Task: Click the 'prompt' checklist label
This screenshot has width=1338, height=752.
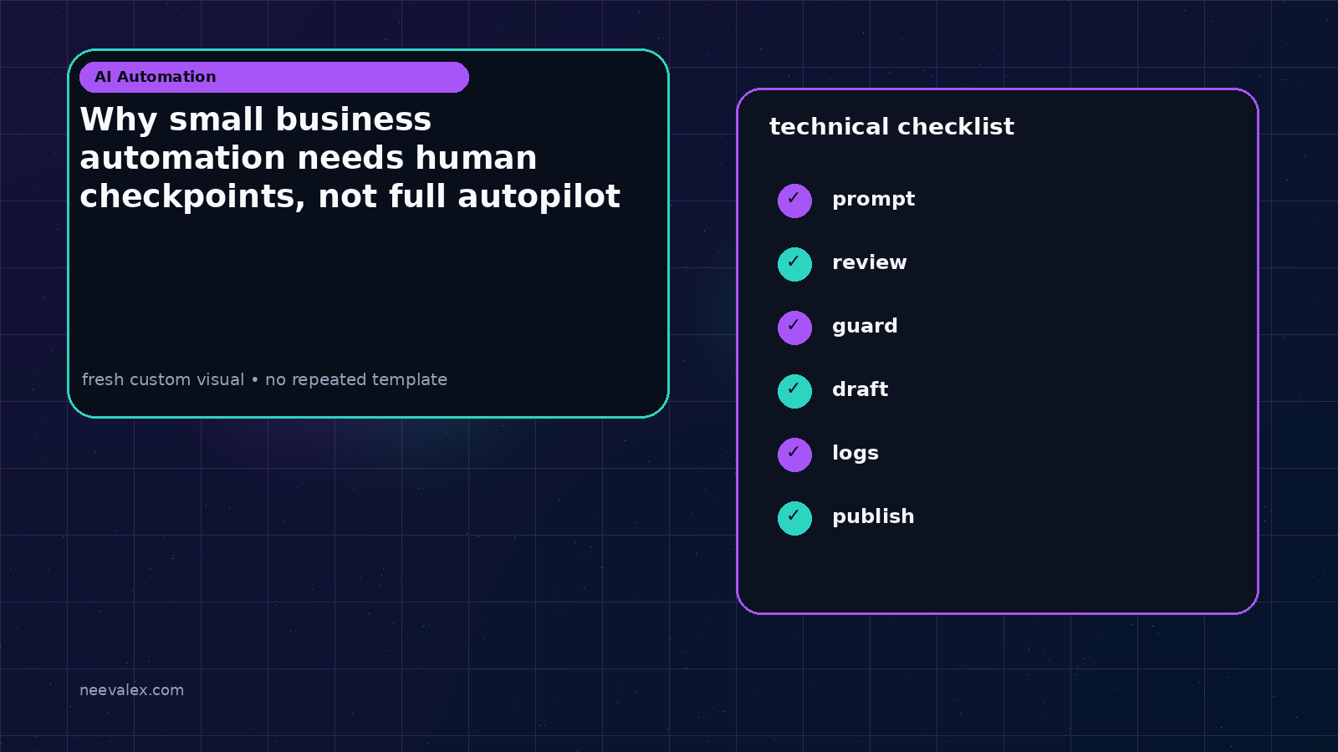Action: point(873,200)
